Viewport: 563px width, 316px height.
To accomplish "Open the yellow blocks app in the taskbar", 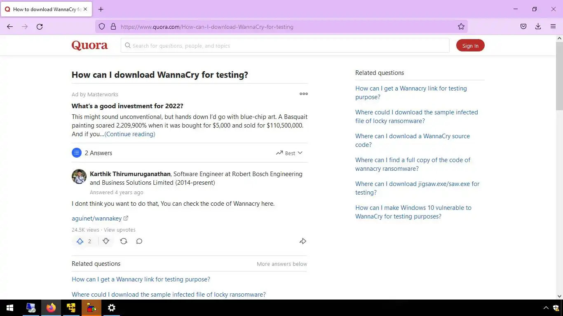I will pyautogui.click(x=71, y=308).
